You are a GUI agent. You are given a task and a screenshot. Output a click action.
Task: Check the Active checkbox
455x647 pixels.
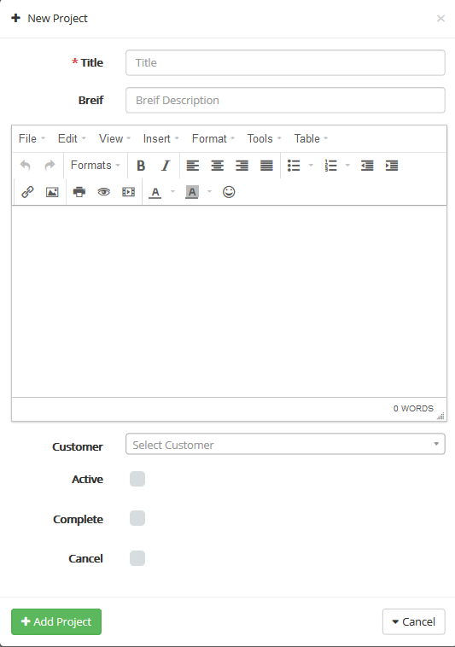tap(137, 479)
